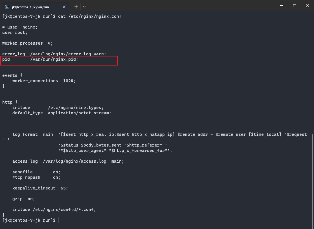Close the terminal window
Image resolution: width=314 pixels, height=229 pixels.
coord(307,6)
